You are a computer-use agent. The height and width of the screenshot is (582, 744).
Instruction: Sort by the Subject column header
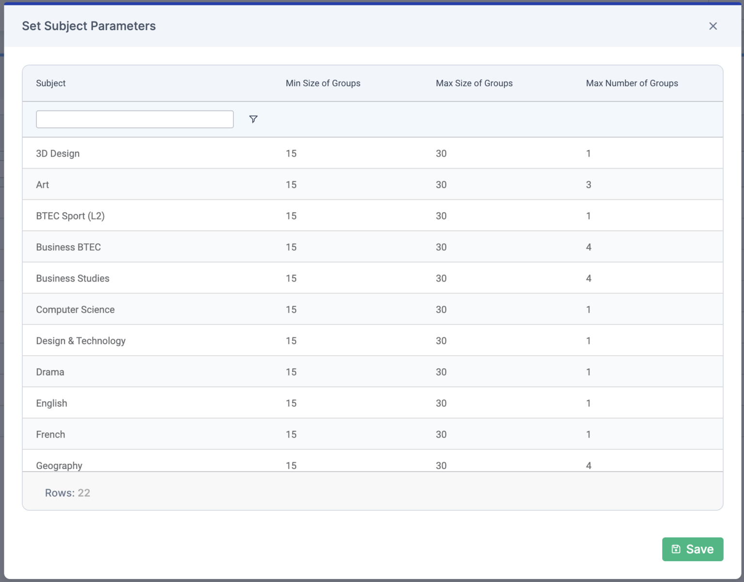51,83
